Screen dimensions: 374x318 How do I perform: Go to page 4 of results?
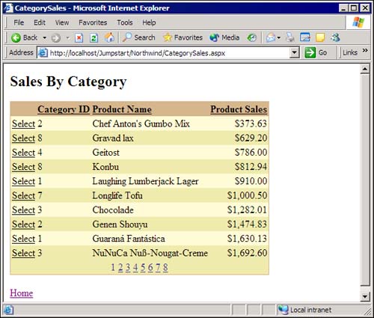tap(135, 267)
